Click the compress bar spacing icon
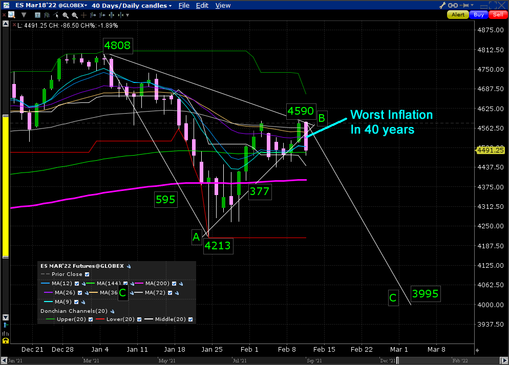The height and width of the screenshot is (365, 509). (121, 15)
